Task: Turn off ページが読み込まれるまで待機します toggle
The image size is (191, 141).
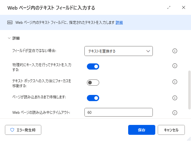Action: tap(93, 98)
